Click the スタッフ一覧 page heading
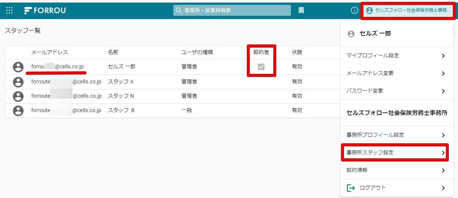458x198 pixels. coord(23,31)
